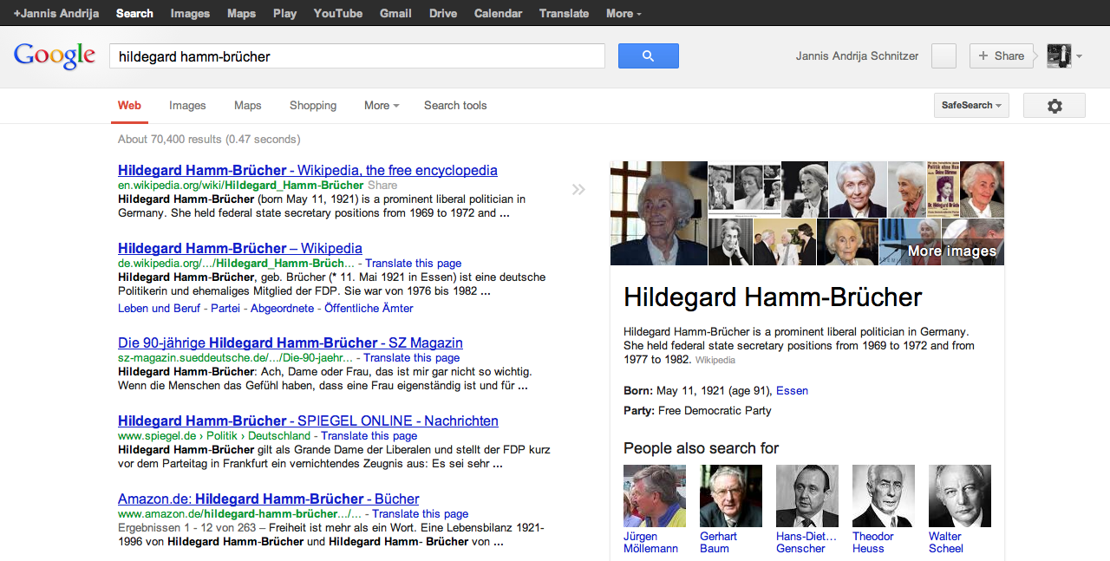The width and height of the screenshot is (1110, 561).
Task: Select the Web results tab
Action: 129,106
